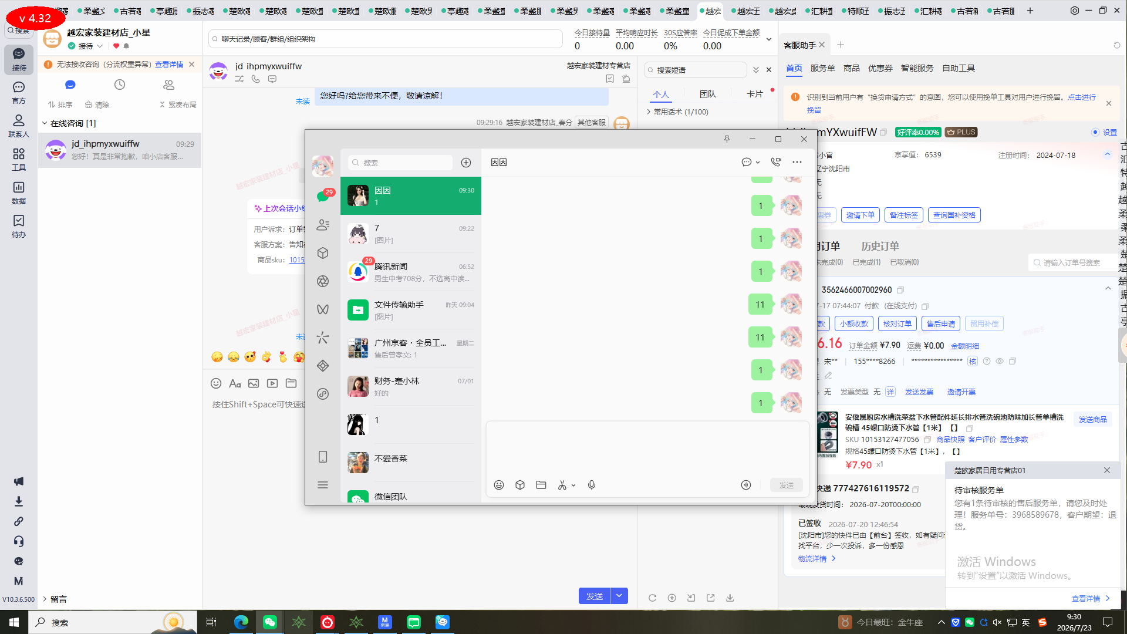The image size is (1127, 634).
Task: Open the 联系人 contacts sidebar icon
Action: 19,126
